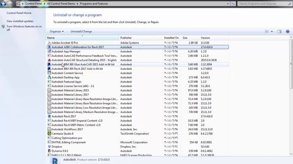
Task: Expand the All Control Panel Items breadcrumb arrow
Action: point(77,4)
